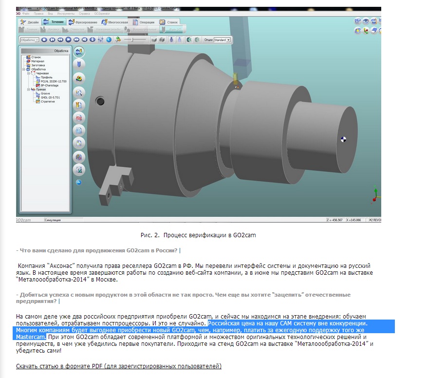The height and width of the screenshot is (378, 427).
Task: Click the Канавка sub-toolbar button
Action: (x=50, y=29)
